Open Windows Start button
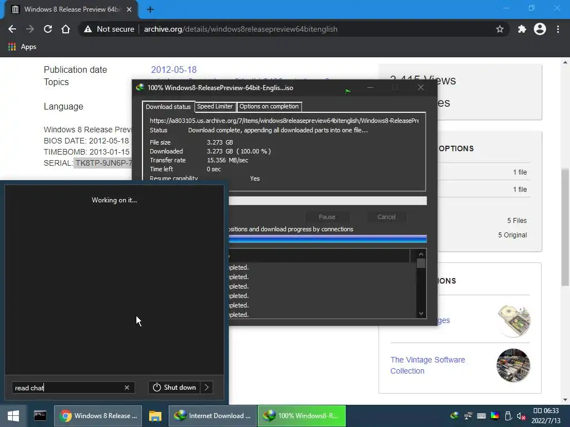The height and width of the screenshot is (427, 570). tap(13, 416)
